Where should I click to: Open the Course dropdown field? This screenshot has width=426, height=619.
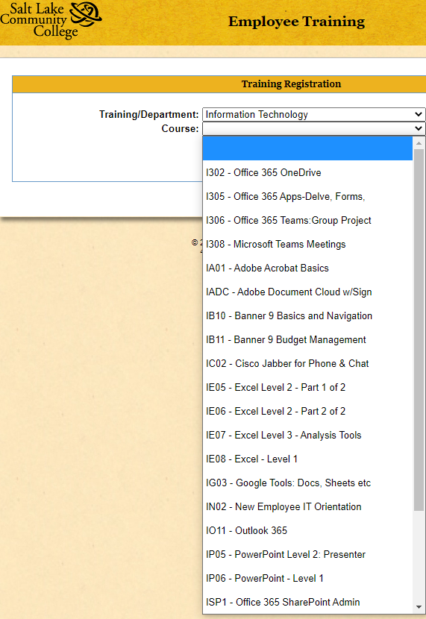[x=314, y=128]
